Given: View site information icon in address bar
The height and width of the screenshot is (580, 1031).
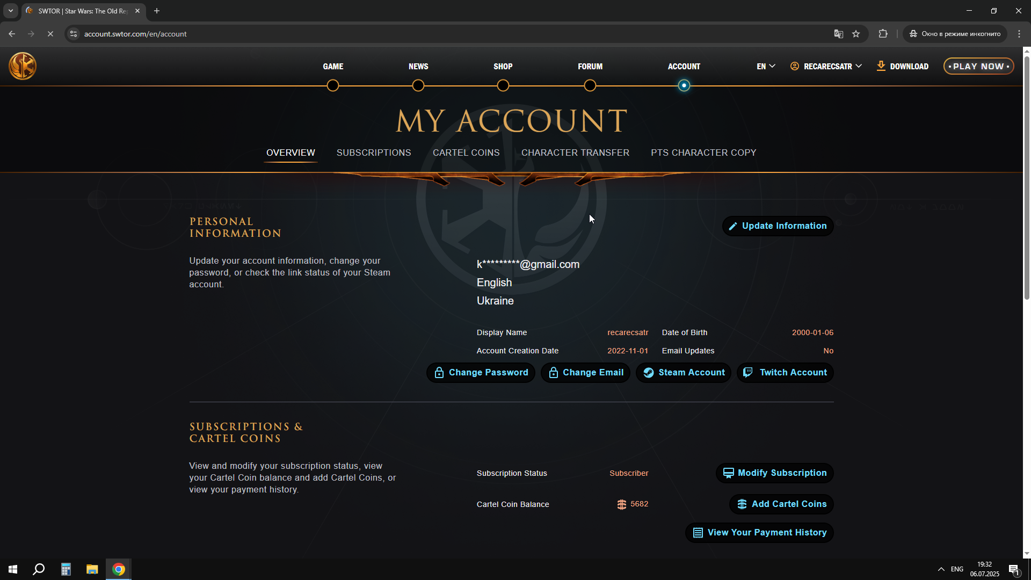Looking at the screenshot, I should point(74,34).
